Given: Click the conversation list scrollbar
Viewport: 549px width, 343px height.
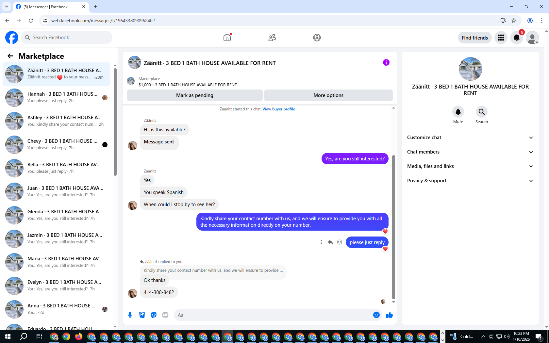Looking at the screenshot, I should pos(115,122).
